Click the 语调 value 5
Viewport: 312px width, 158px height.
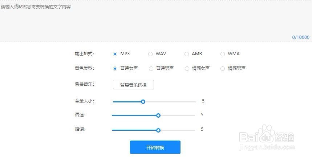click(x=202, y=129)
